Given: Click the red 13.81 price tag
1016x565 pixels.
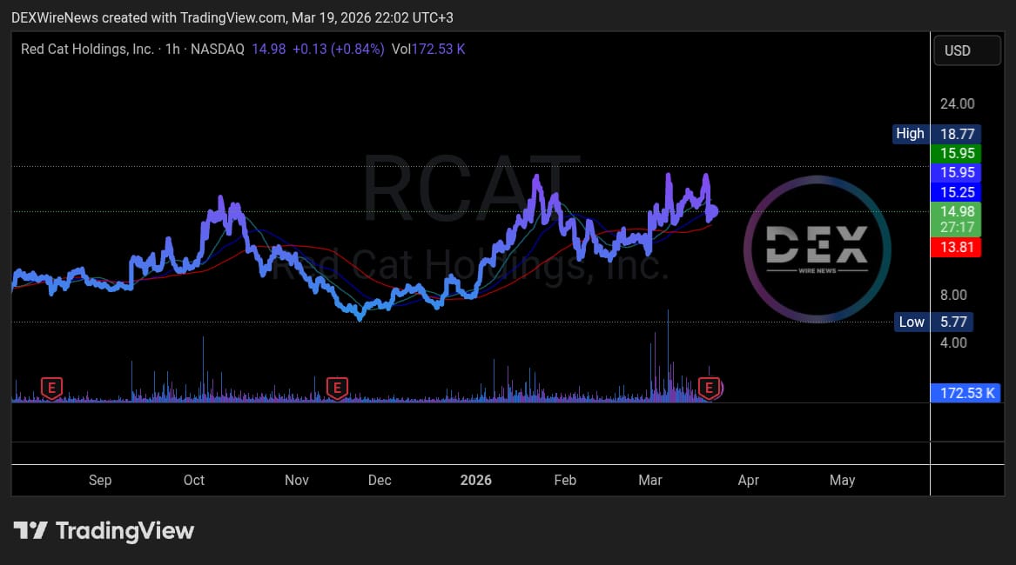Looking at the screenshot, I should (957, 247).
